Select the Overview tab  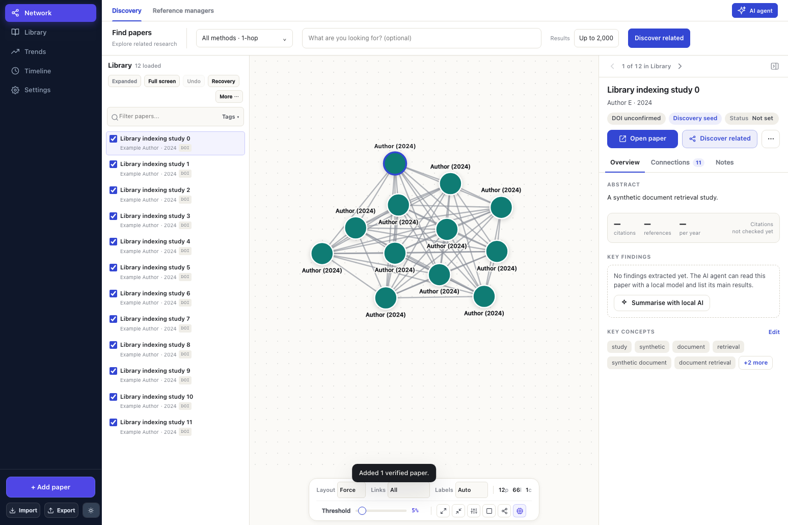(625, 162)
